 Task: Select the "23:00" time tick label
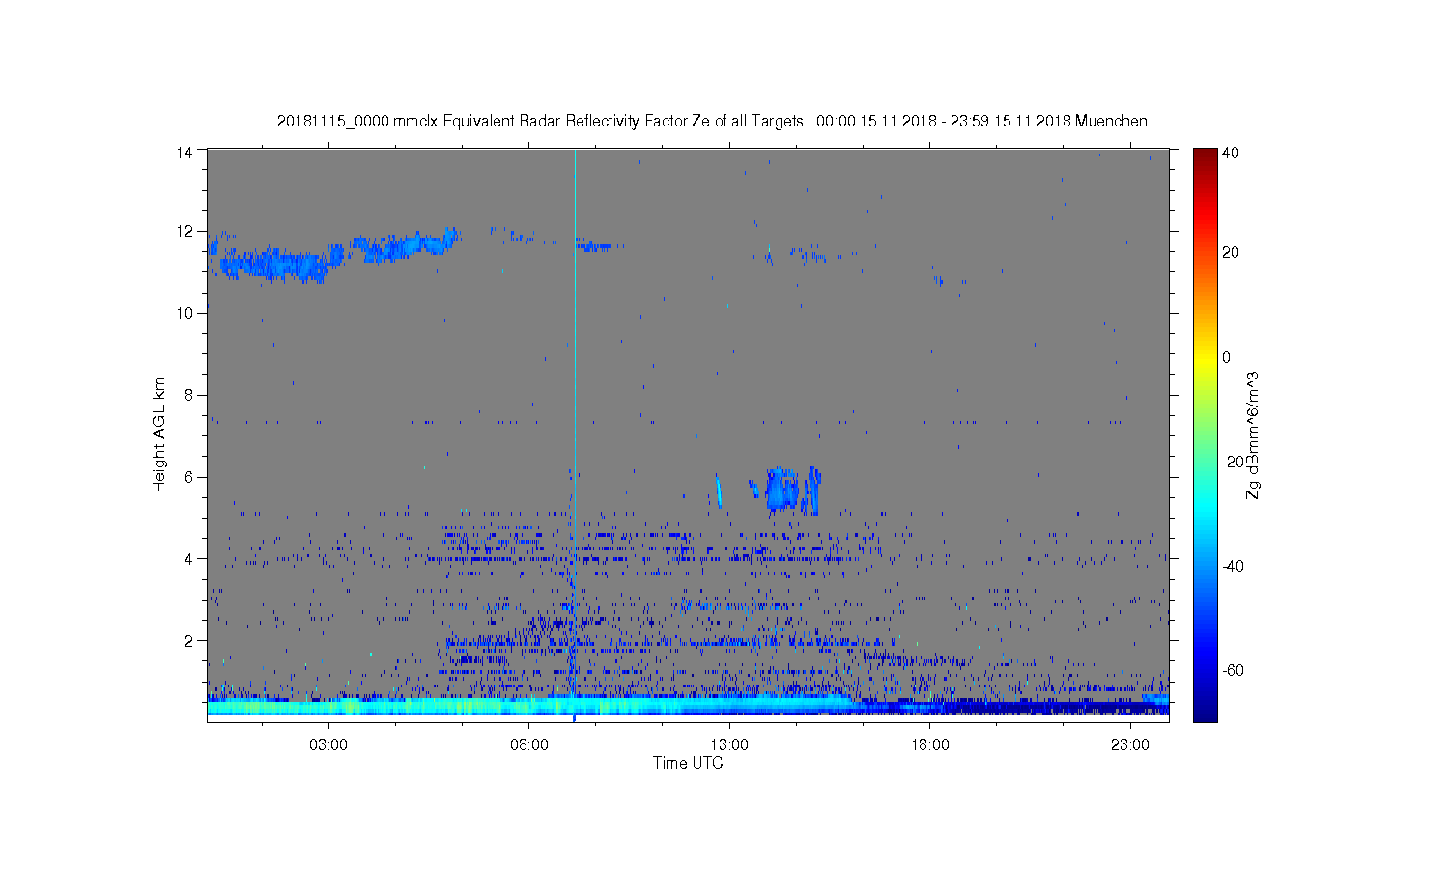[1130, 745]
